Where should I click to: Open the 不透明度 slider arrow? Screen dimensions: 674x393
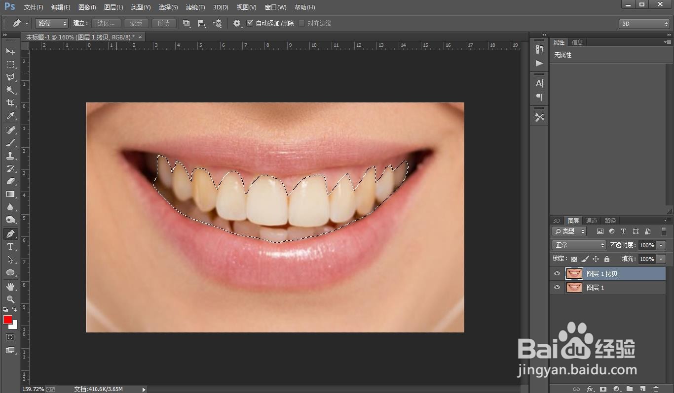tap(661, 245)
